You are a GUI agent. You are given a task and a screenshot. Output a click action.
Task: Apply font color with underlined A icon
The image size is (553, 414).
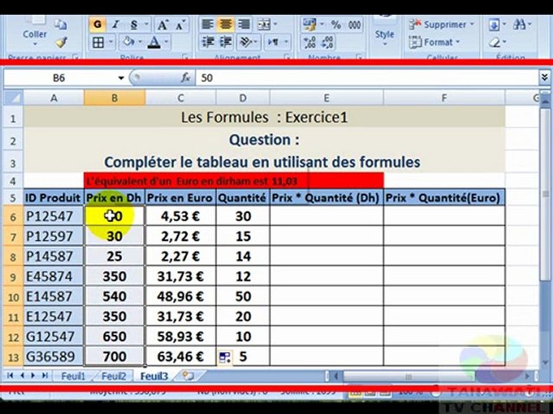[154, 43]
